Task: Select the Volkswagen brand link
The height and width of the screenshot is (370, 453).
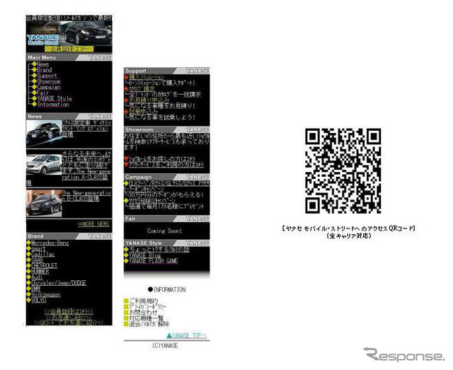Action: (x=45, y=294)
